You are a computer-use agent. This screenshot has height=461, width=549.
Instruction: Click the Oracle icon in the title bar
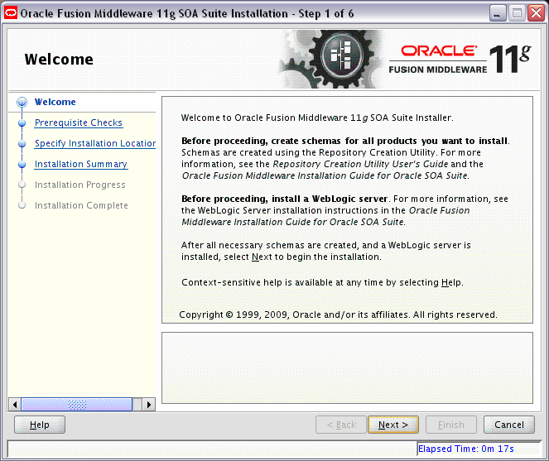coord(11,13)
